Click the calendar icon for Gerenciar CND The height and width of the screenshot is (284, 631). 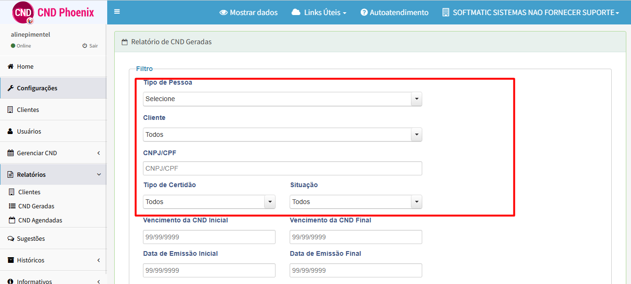10,153
